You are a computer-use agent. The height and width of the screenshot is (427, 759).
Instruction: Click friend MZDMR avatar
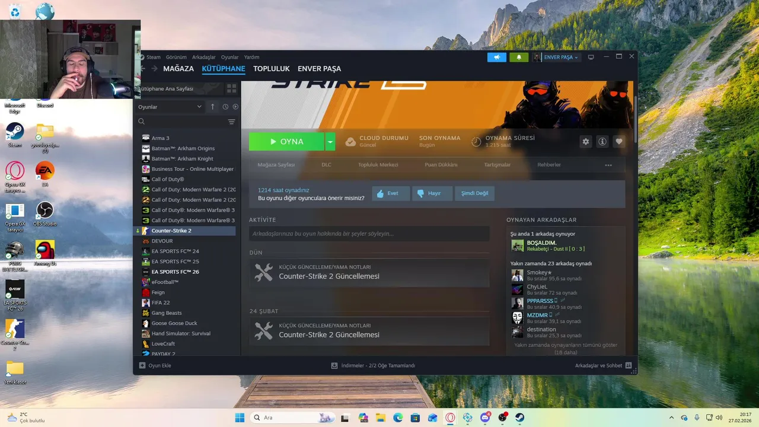(518, 318)
